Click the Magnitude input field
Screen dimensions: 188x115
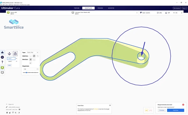(31, 69)
